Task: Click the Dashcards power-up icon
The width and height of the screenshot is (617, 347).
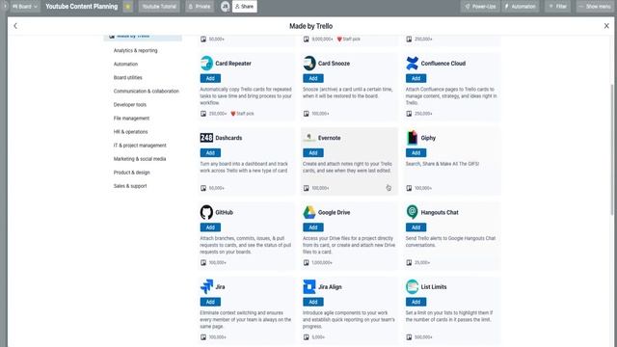Action: (x=206, y=138)
